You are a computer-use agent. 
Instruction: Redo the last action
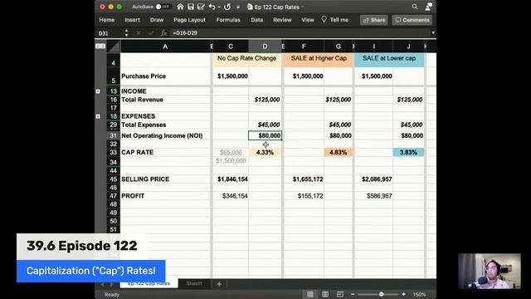click(x=227, y=7)
